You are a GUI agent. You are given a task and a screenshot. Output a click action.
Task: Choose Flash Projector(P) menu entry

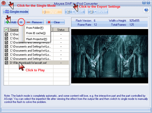(x=36, y=39)
